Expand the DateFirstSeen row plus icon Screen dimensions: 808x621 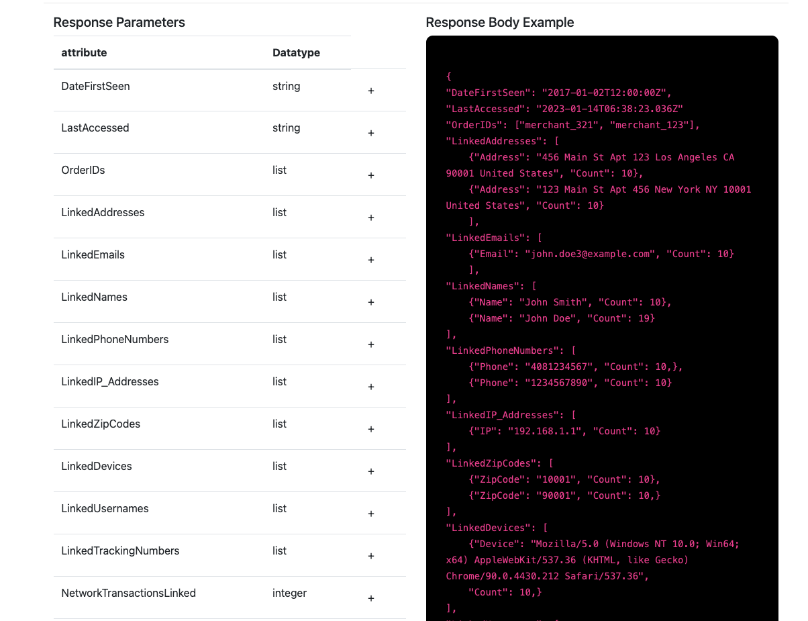pos(371,91)
